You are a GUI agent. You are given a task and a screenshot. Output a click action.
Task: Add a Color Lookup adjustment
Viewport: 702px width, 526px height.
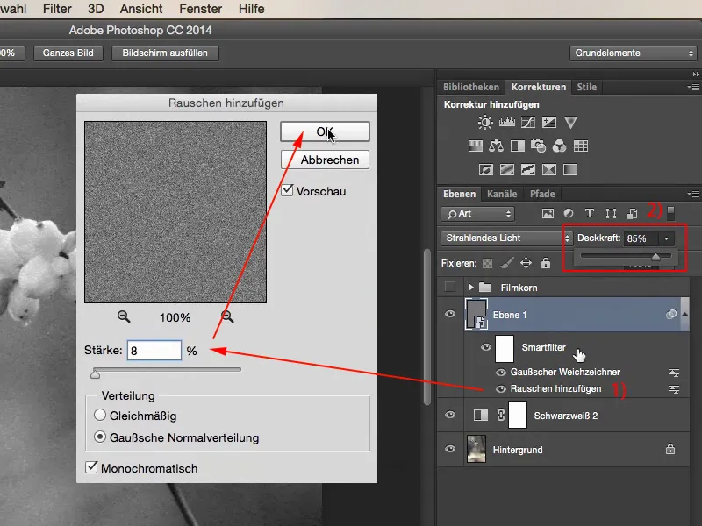point(581,146)
